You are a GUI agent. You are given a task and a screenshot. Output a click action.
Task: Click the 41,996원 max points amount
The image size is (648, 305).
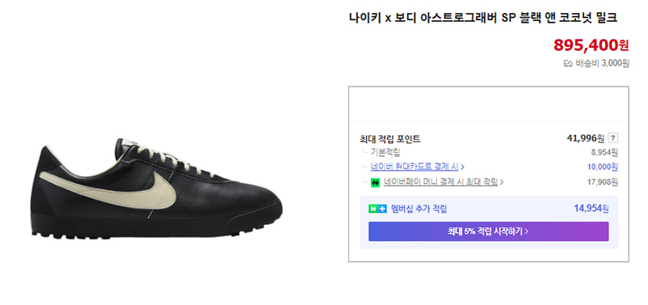(586, 138)
